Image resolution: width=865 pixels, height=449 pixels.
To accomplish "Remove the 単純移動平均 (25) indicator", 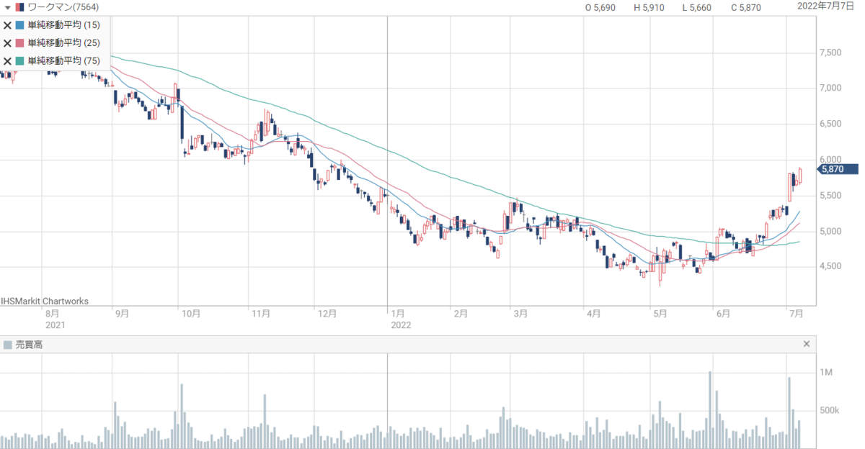I will click(x=7, y=43).
